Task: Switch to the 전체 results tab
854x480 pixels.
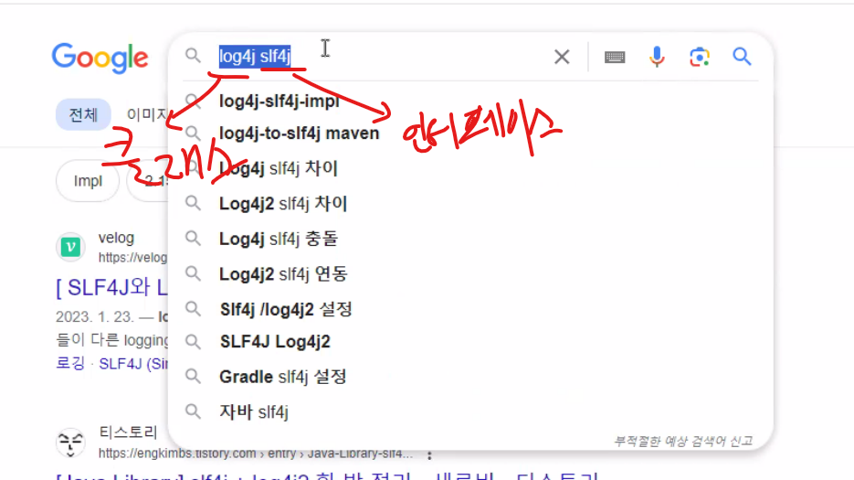Action: pyautogui.click(x=83, y=114)
